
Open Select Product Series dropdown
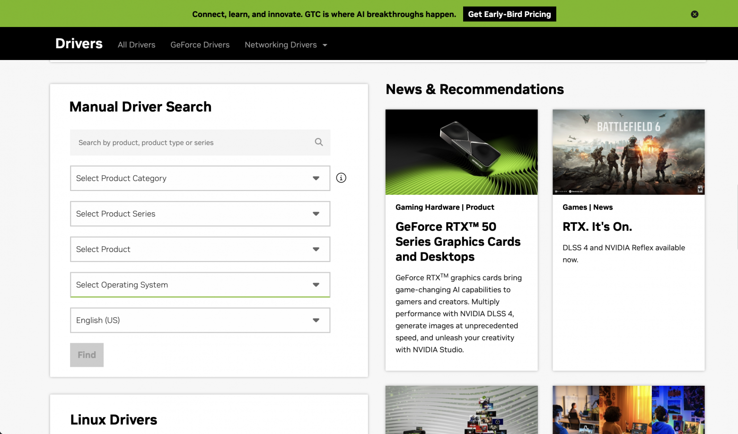click(x=200, y=214)
